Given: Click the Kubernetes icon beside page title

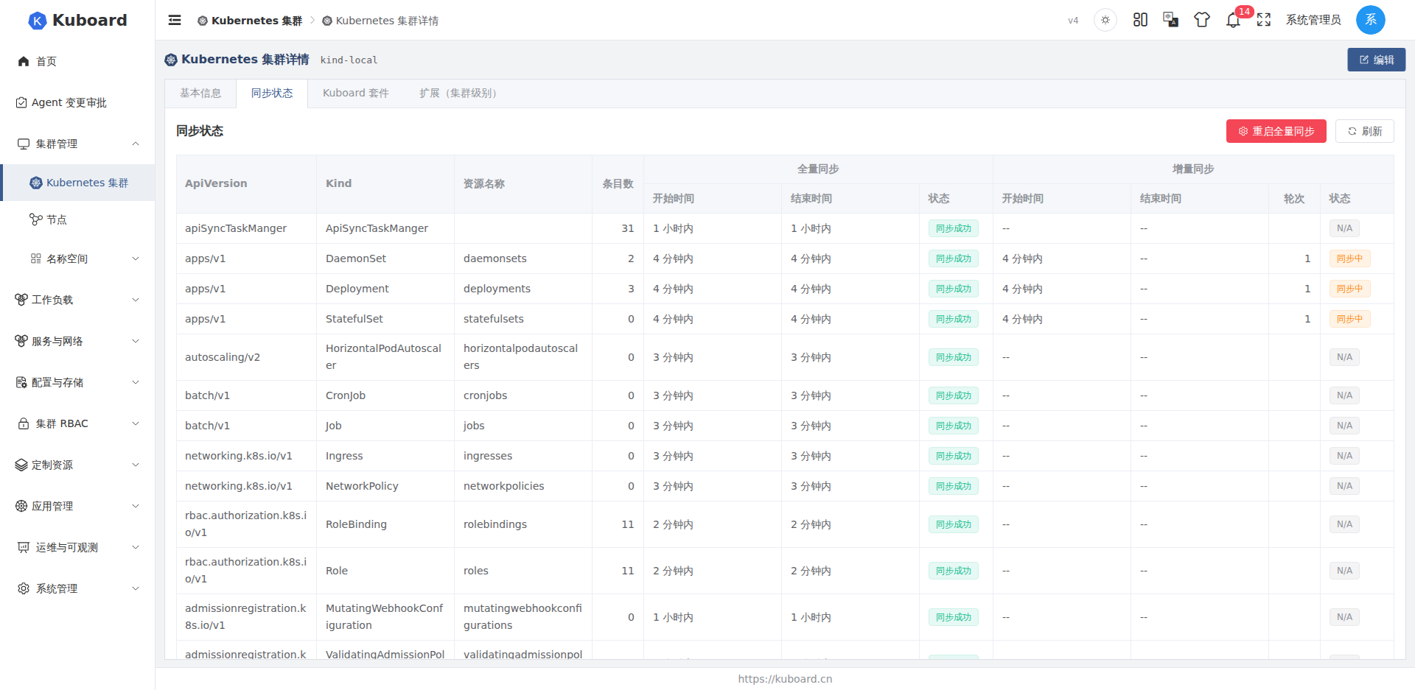Looking at the screenshot, I should point(171,60).
